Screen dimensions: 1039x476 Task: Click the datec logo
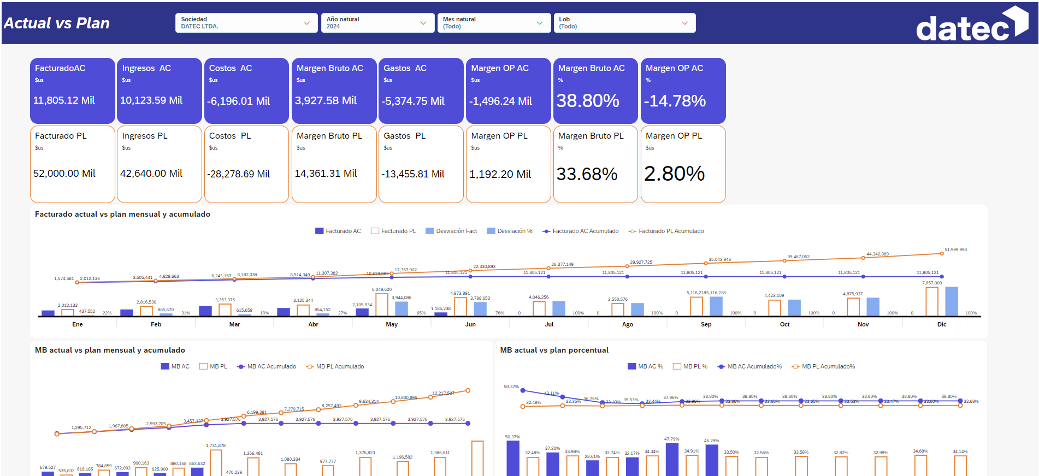pyautogui.click(x=972, y=24)
